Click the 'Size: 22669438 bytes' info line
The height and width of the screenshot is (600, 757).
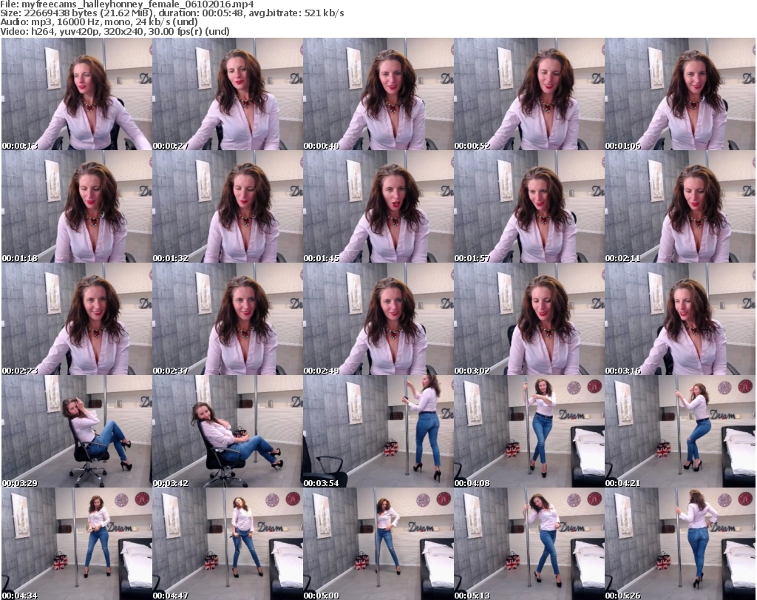pos(172,13)
